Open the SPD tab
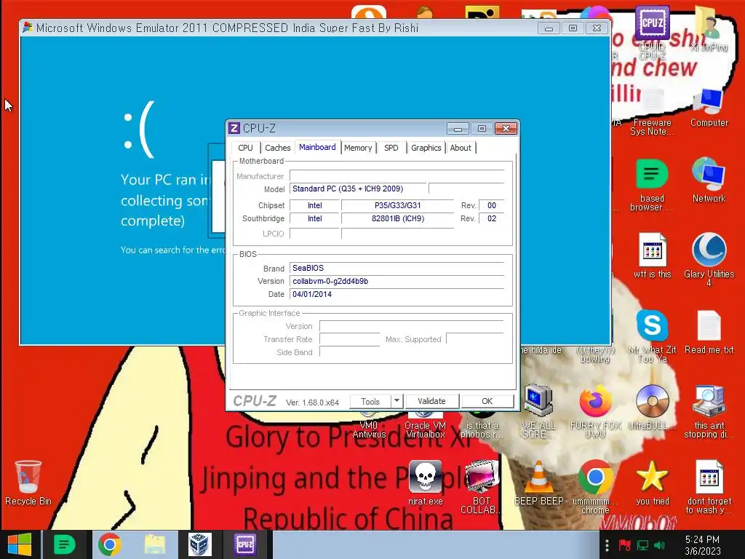 [x=391, y=148]
